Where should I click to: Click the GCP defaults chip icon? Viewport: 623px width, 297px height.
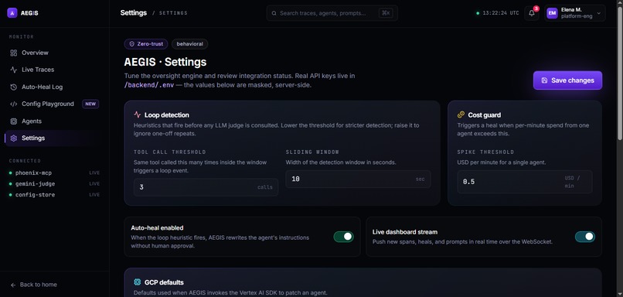pyautogui.click(x=137, y=282)
